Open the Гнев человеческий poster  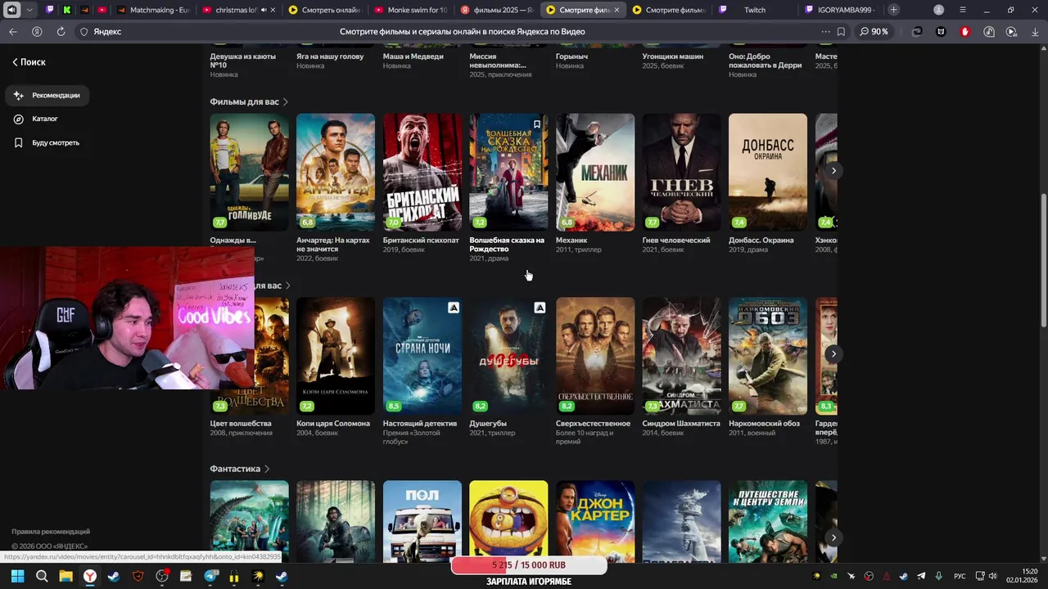[x=681, y=172]
